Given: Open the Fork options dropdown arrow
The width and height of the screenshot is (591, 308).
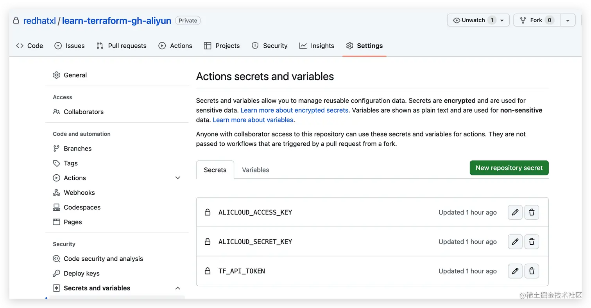Looking at the screenshot, I should point(568,20).
